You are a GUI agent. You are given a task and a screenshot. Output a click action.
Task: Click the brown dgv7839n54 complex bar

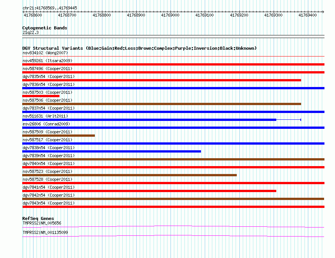click(173, 159)
